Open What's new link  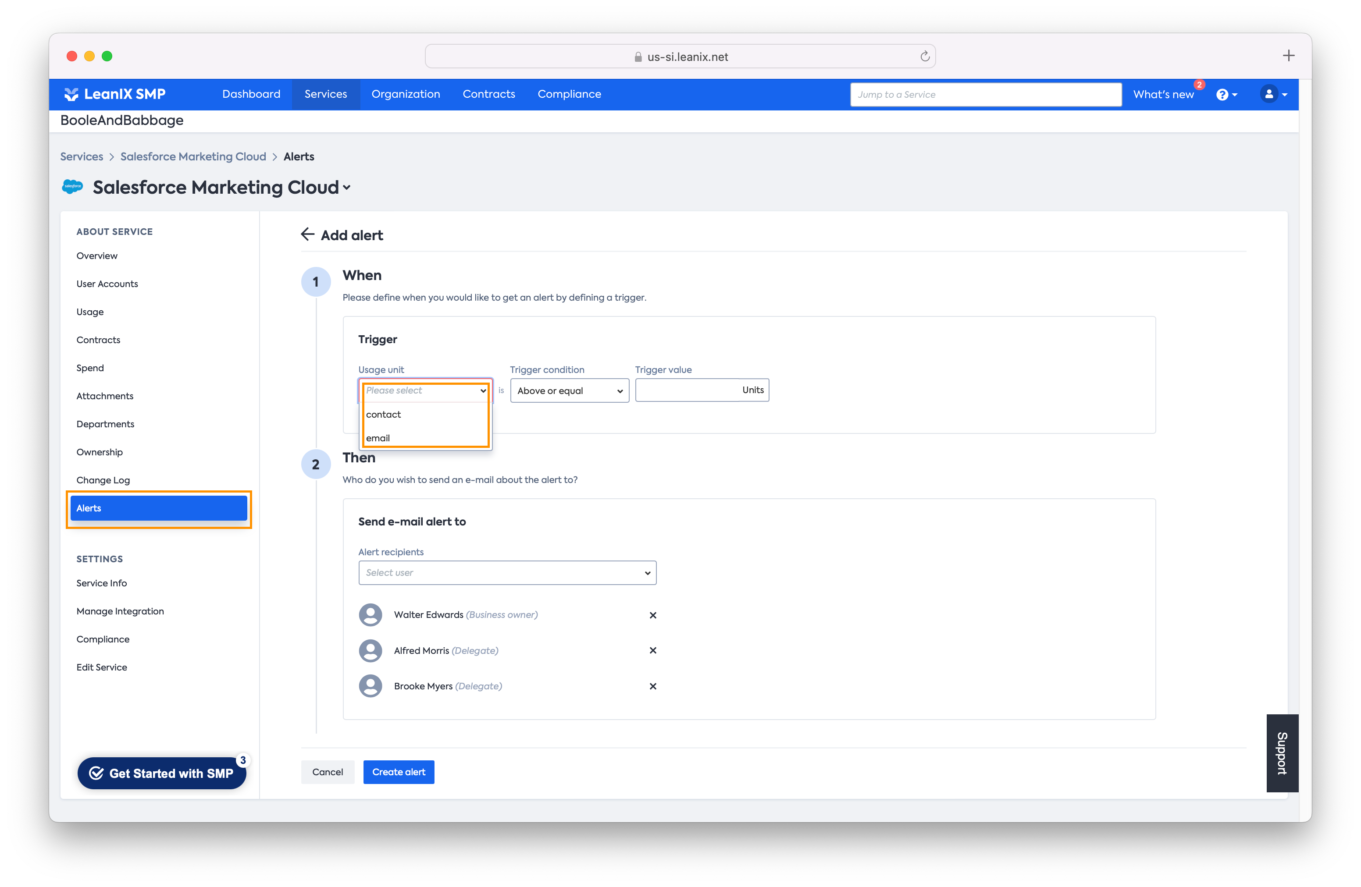click(x=1163, y=95)
